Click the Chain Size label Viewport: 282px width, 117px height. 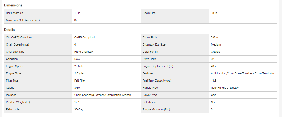click(149, 13)
